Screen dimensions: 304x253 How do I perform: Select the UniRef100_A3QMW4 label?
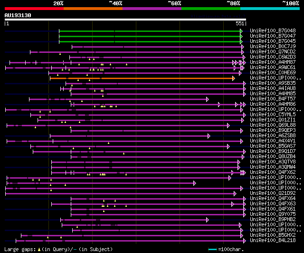(273, 167)
